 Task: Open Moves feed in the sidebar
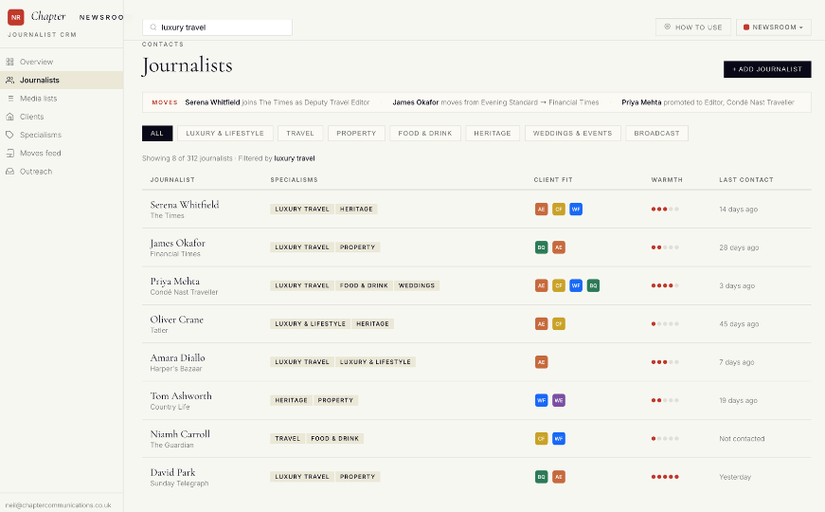62,154
